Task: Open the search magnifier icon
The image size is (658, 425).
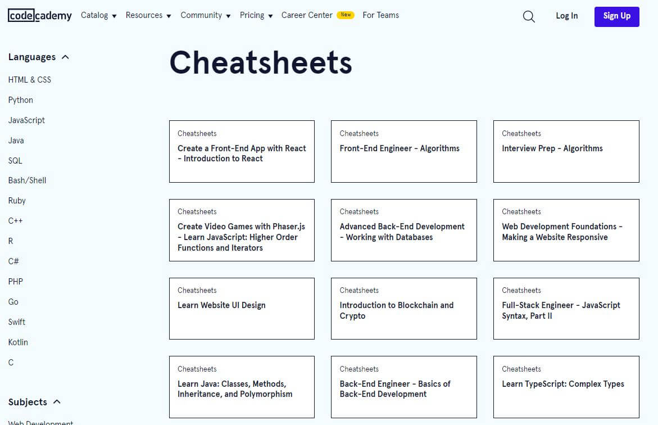Action: pyautogui.click(x=528, y=16)
